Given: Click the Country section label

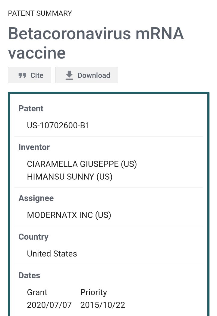Looking at the screenshot, I should pos(33,237).
